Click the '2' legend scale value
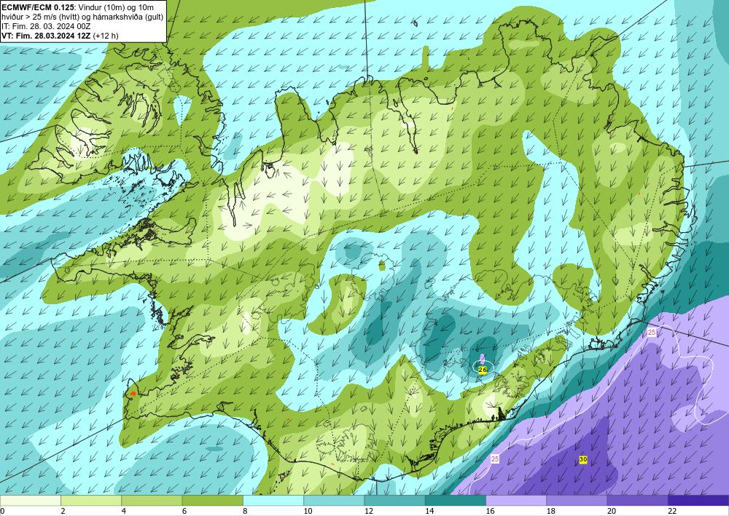Viewport: 729px width, 516px height. click(x=63, y=511)
